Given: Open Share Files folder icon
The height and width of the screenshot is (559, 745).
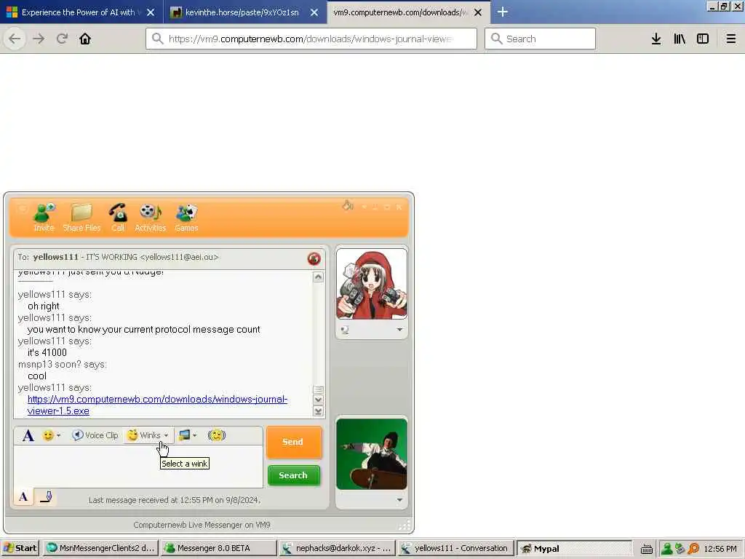Looking at the screenshot, I should click(81, 218).
